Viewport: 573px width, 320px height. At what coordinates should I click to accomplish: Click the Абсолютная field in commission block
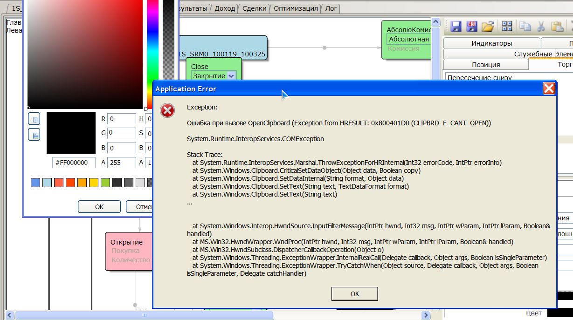point(408,39)
